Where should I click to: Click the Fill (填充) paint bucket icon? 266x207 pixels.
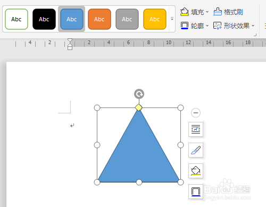pos(185,12)
